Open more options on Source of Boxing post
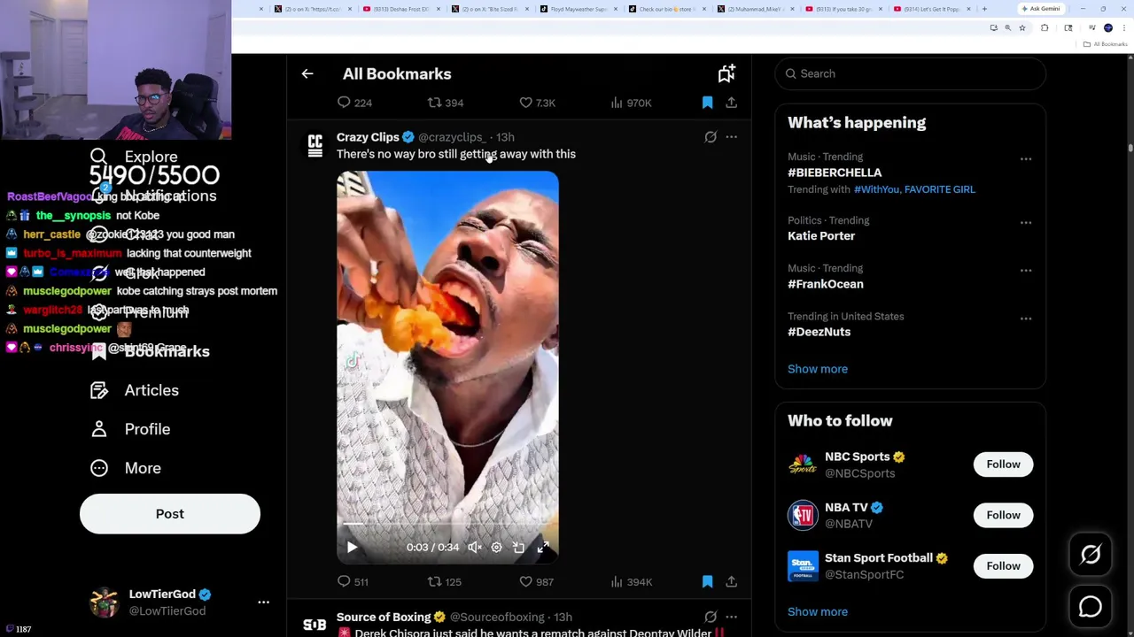Viewport: 1134px width, 637px height. coord(732,617)
